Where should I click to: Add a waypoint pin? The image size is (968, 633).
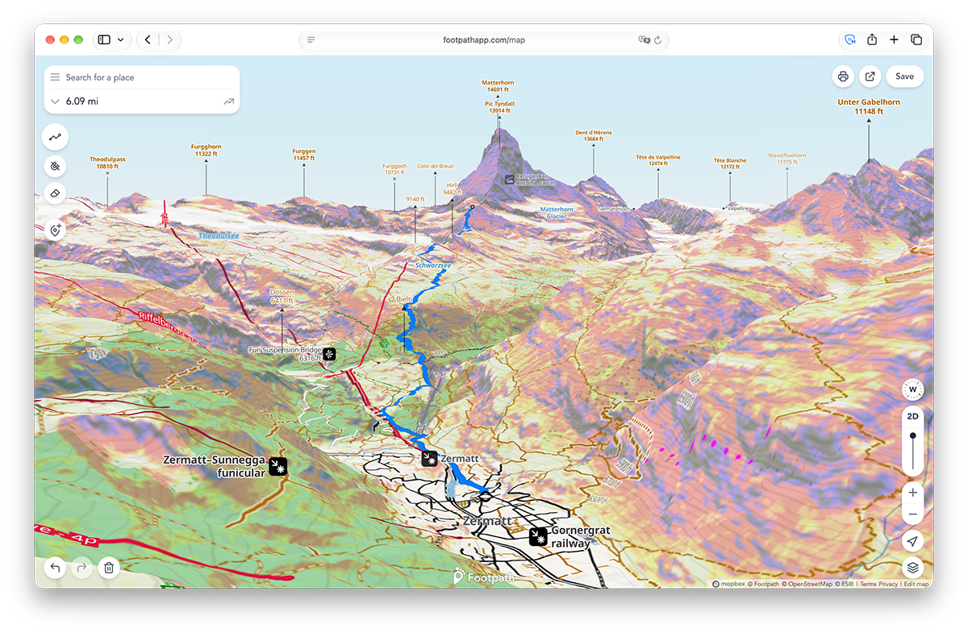coord(56,230)
